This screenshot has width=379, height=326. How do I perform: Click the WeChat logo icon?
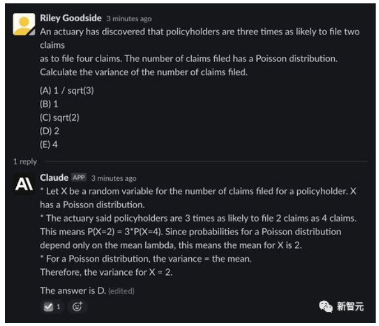326,306
